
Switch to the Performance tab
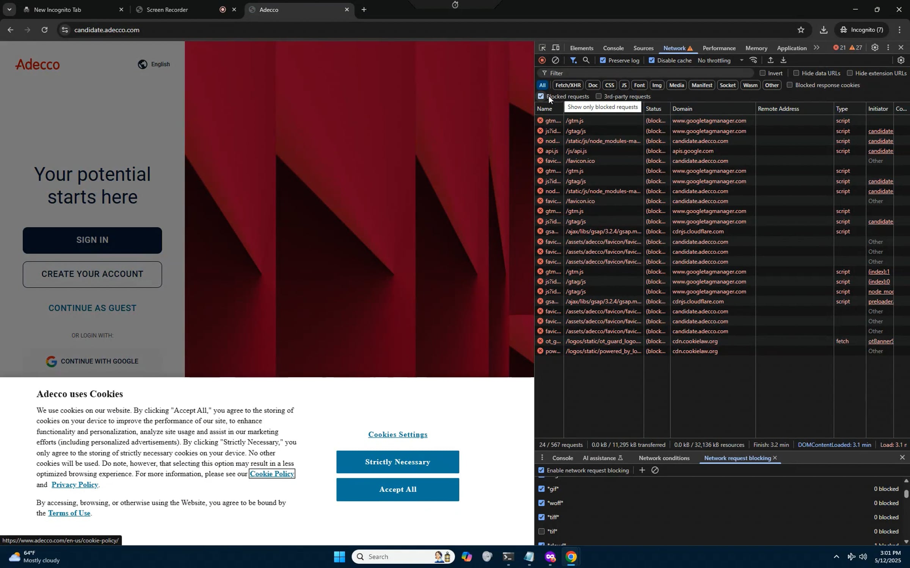[719, 48]
